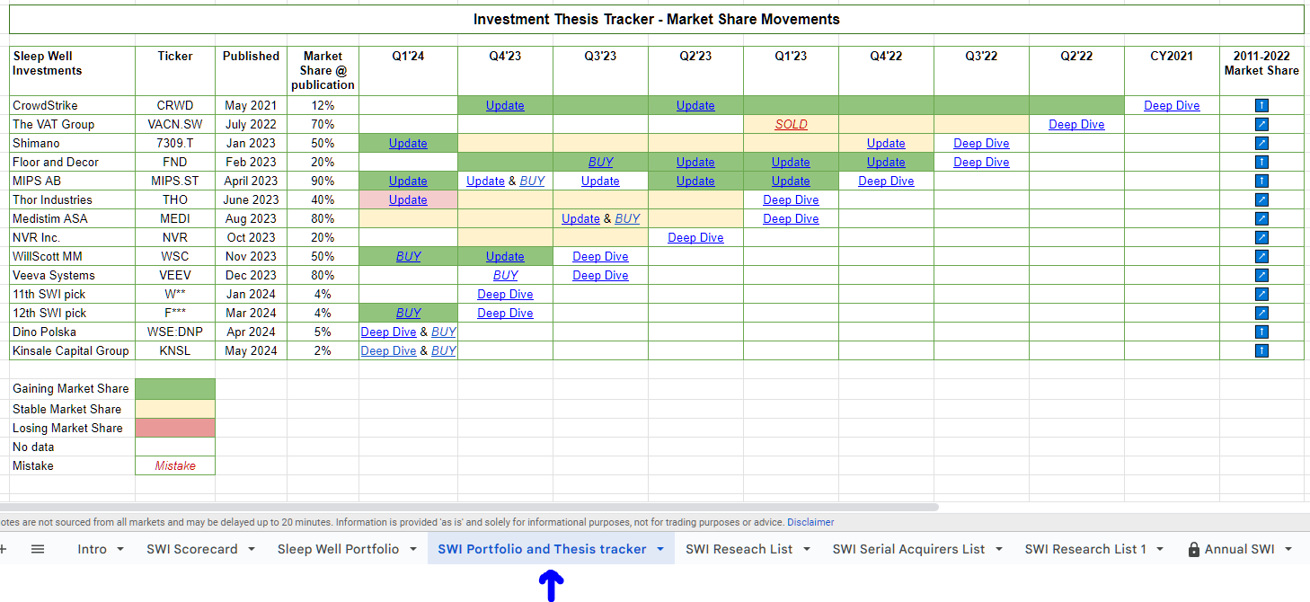Image resolution: width=1310 pixels, height=602 pixels.
Task: Select the green Gaining Market Share legend swatch
Action: pyautogui.click(x=175, y=389)
